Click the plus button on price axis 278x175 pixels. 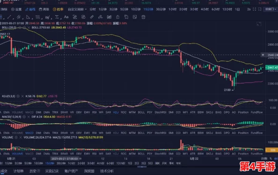(x=263, y=55)
